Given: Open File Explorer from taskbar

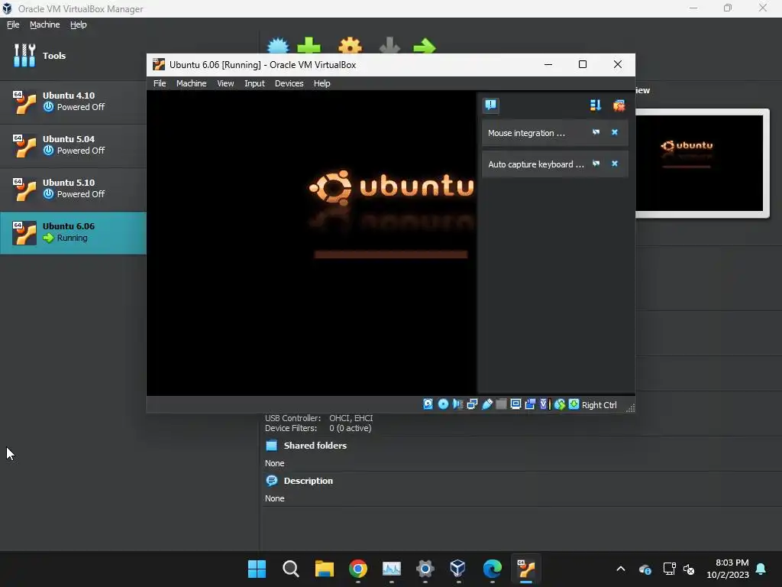Looking at the screenshot, I should click(324, 569).
